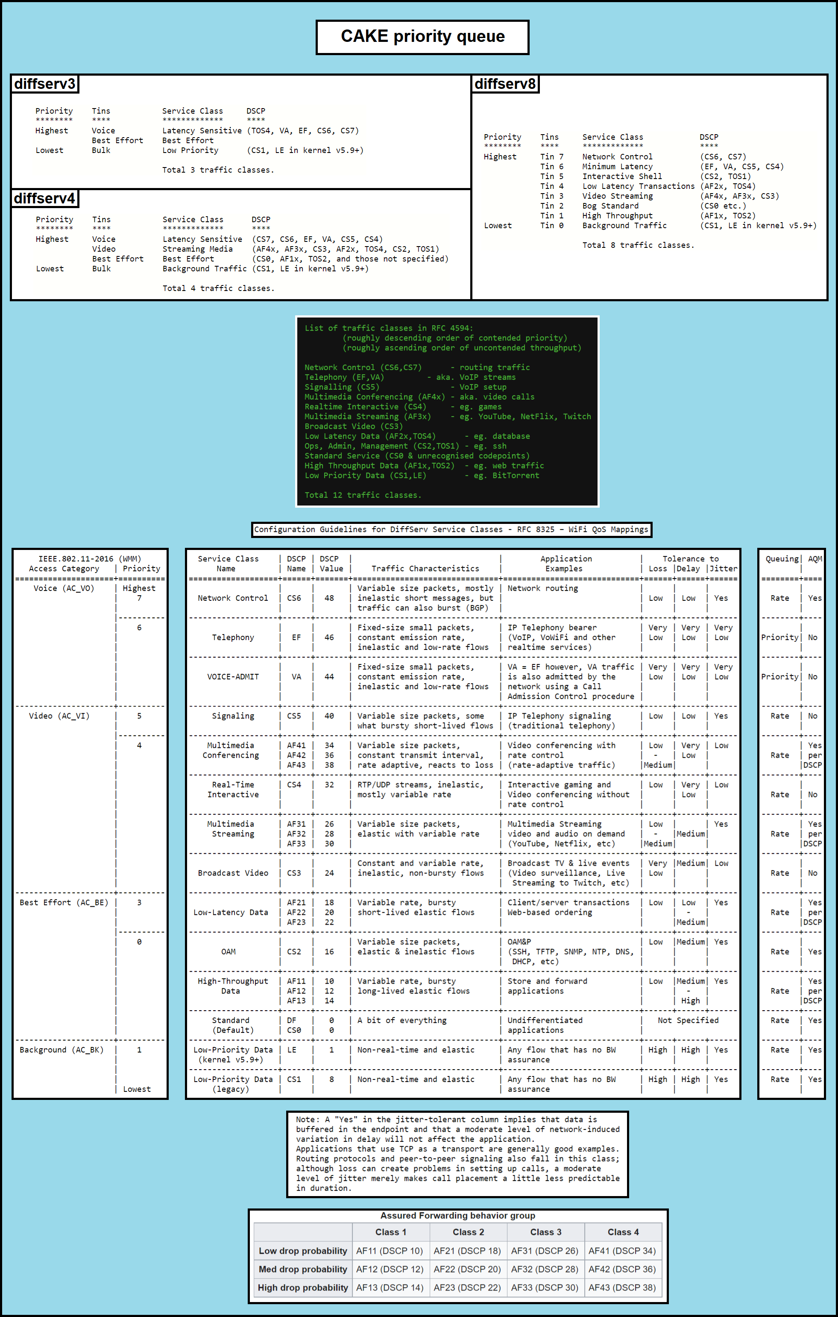Screen dimensions: 838x1317
Task: Click the Broadcast Video service class name
Action: click(x=233, y=873)
